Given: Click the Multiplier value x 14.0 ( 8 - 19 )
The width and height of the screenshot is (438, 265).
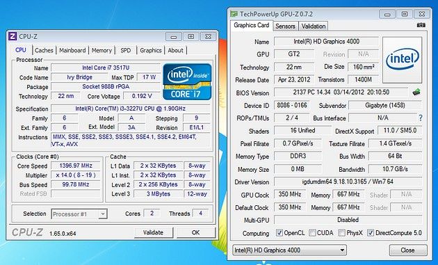Looking at the screenshot, I should (x=76, y=175).
